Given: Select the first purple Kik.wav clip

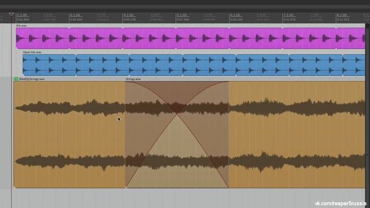Looking at the screenshot, I should (x=42, y=38).
